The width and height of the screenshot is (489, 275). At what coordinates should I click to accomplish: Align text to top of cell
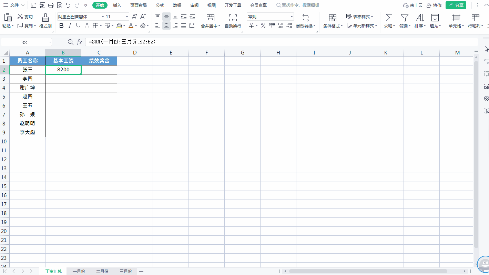tap(158, 17)
